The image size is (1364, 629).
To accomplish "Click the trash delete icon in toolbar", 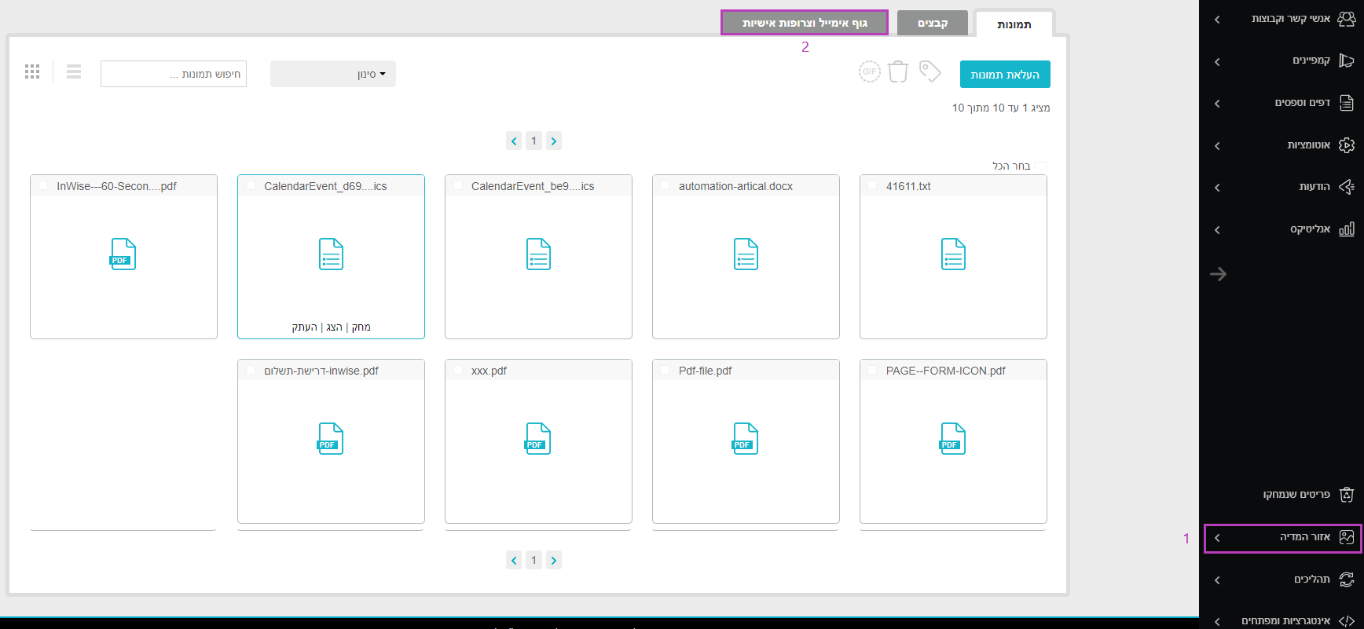I will coord(898,71).
